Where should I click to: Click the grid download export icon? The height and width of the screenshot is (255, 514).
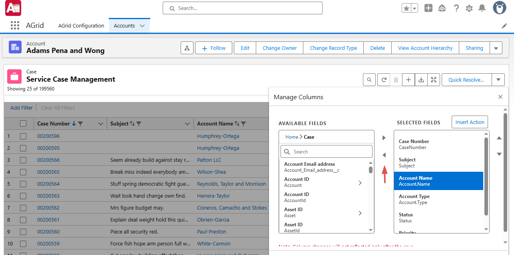coord(421,80)
